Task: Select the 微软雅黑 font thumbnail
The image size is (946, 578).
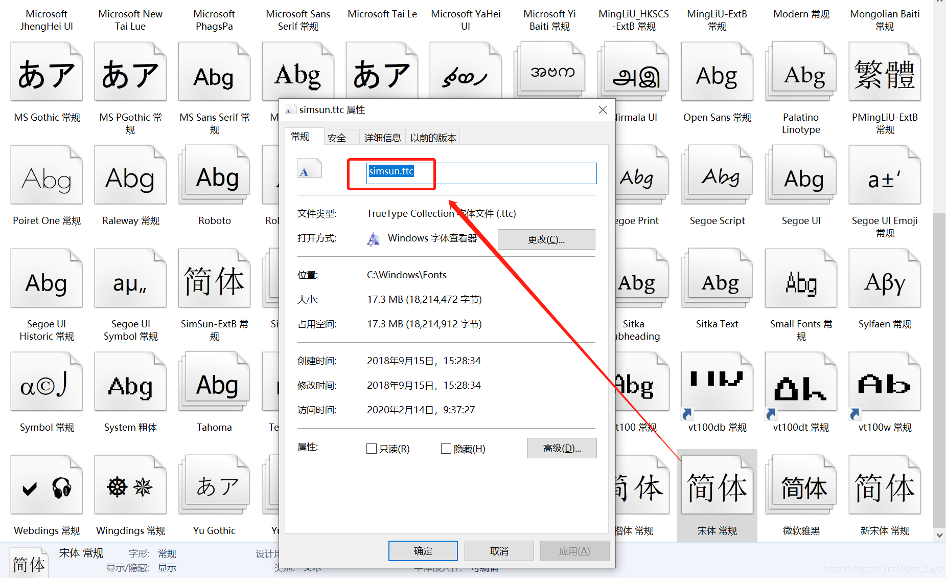Action: coord(800,484)
